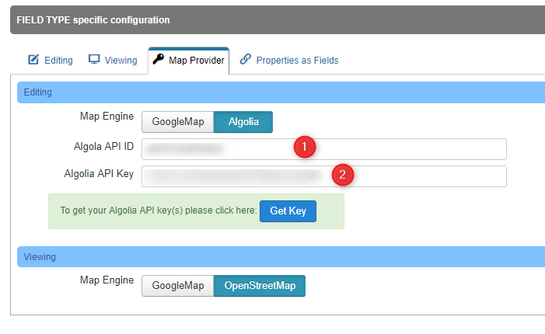Click the pencil icon on Editing tab
This screenshot has height=334, width=545.
(33, 60)
